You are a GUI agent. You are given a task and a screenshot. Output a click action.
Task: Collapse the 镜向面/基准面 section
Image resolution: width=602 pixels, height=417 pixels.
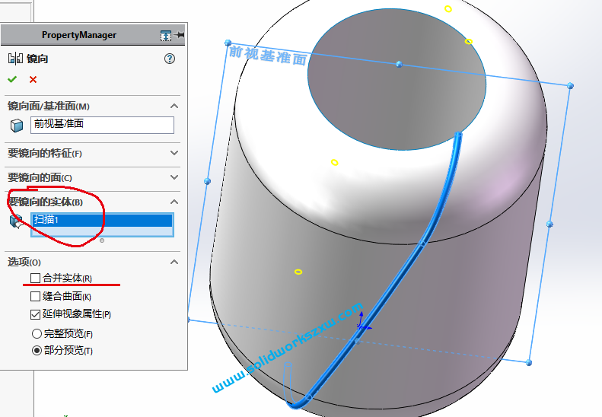click(x=174, y=106)
